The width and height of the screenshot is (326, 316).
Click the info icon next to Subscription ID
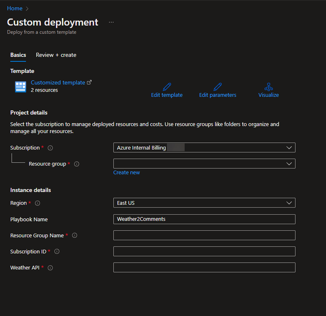tap(57, 252)
